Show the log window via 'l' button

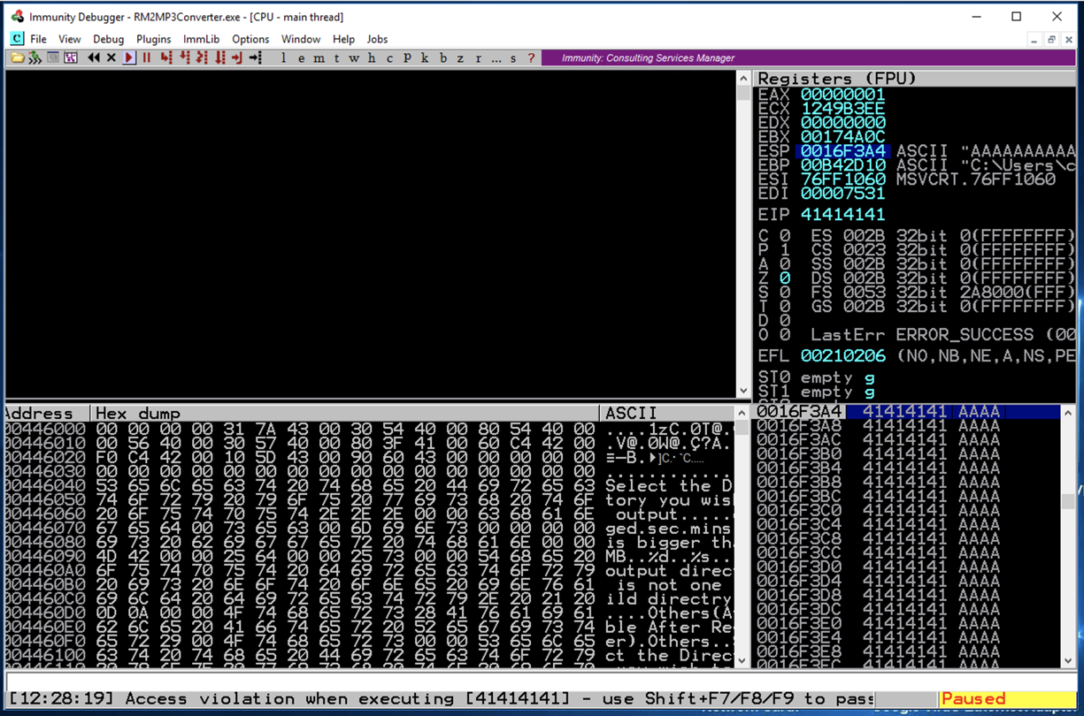coord(283,57)
